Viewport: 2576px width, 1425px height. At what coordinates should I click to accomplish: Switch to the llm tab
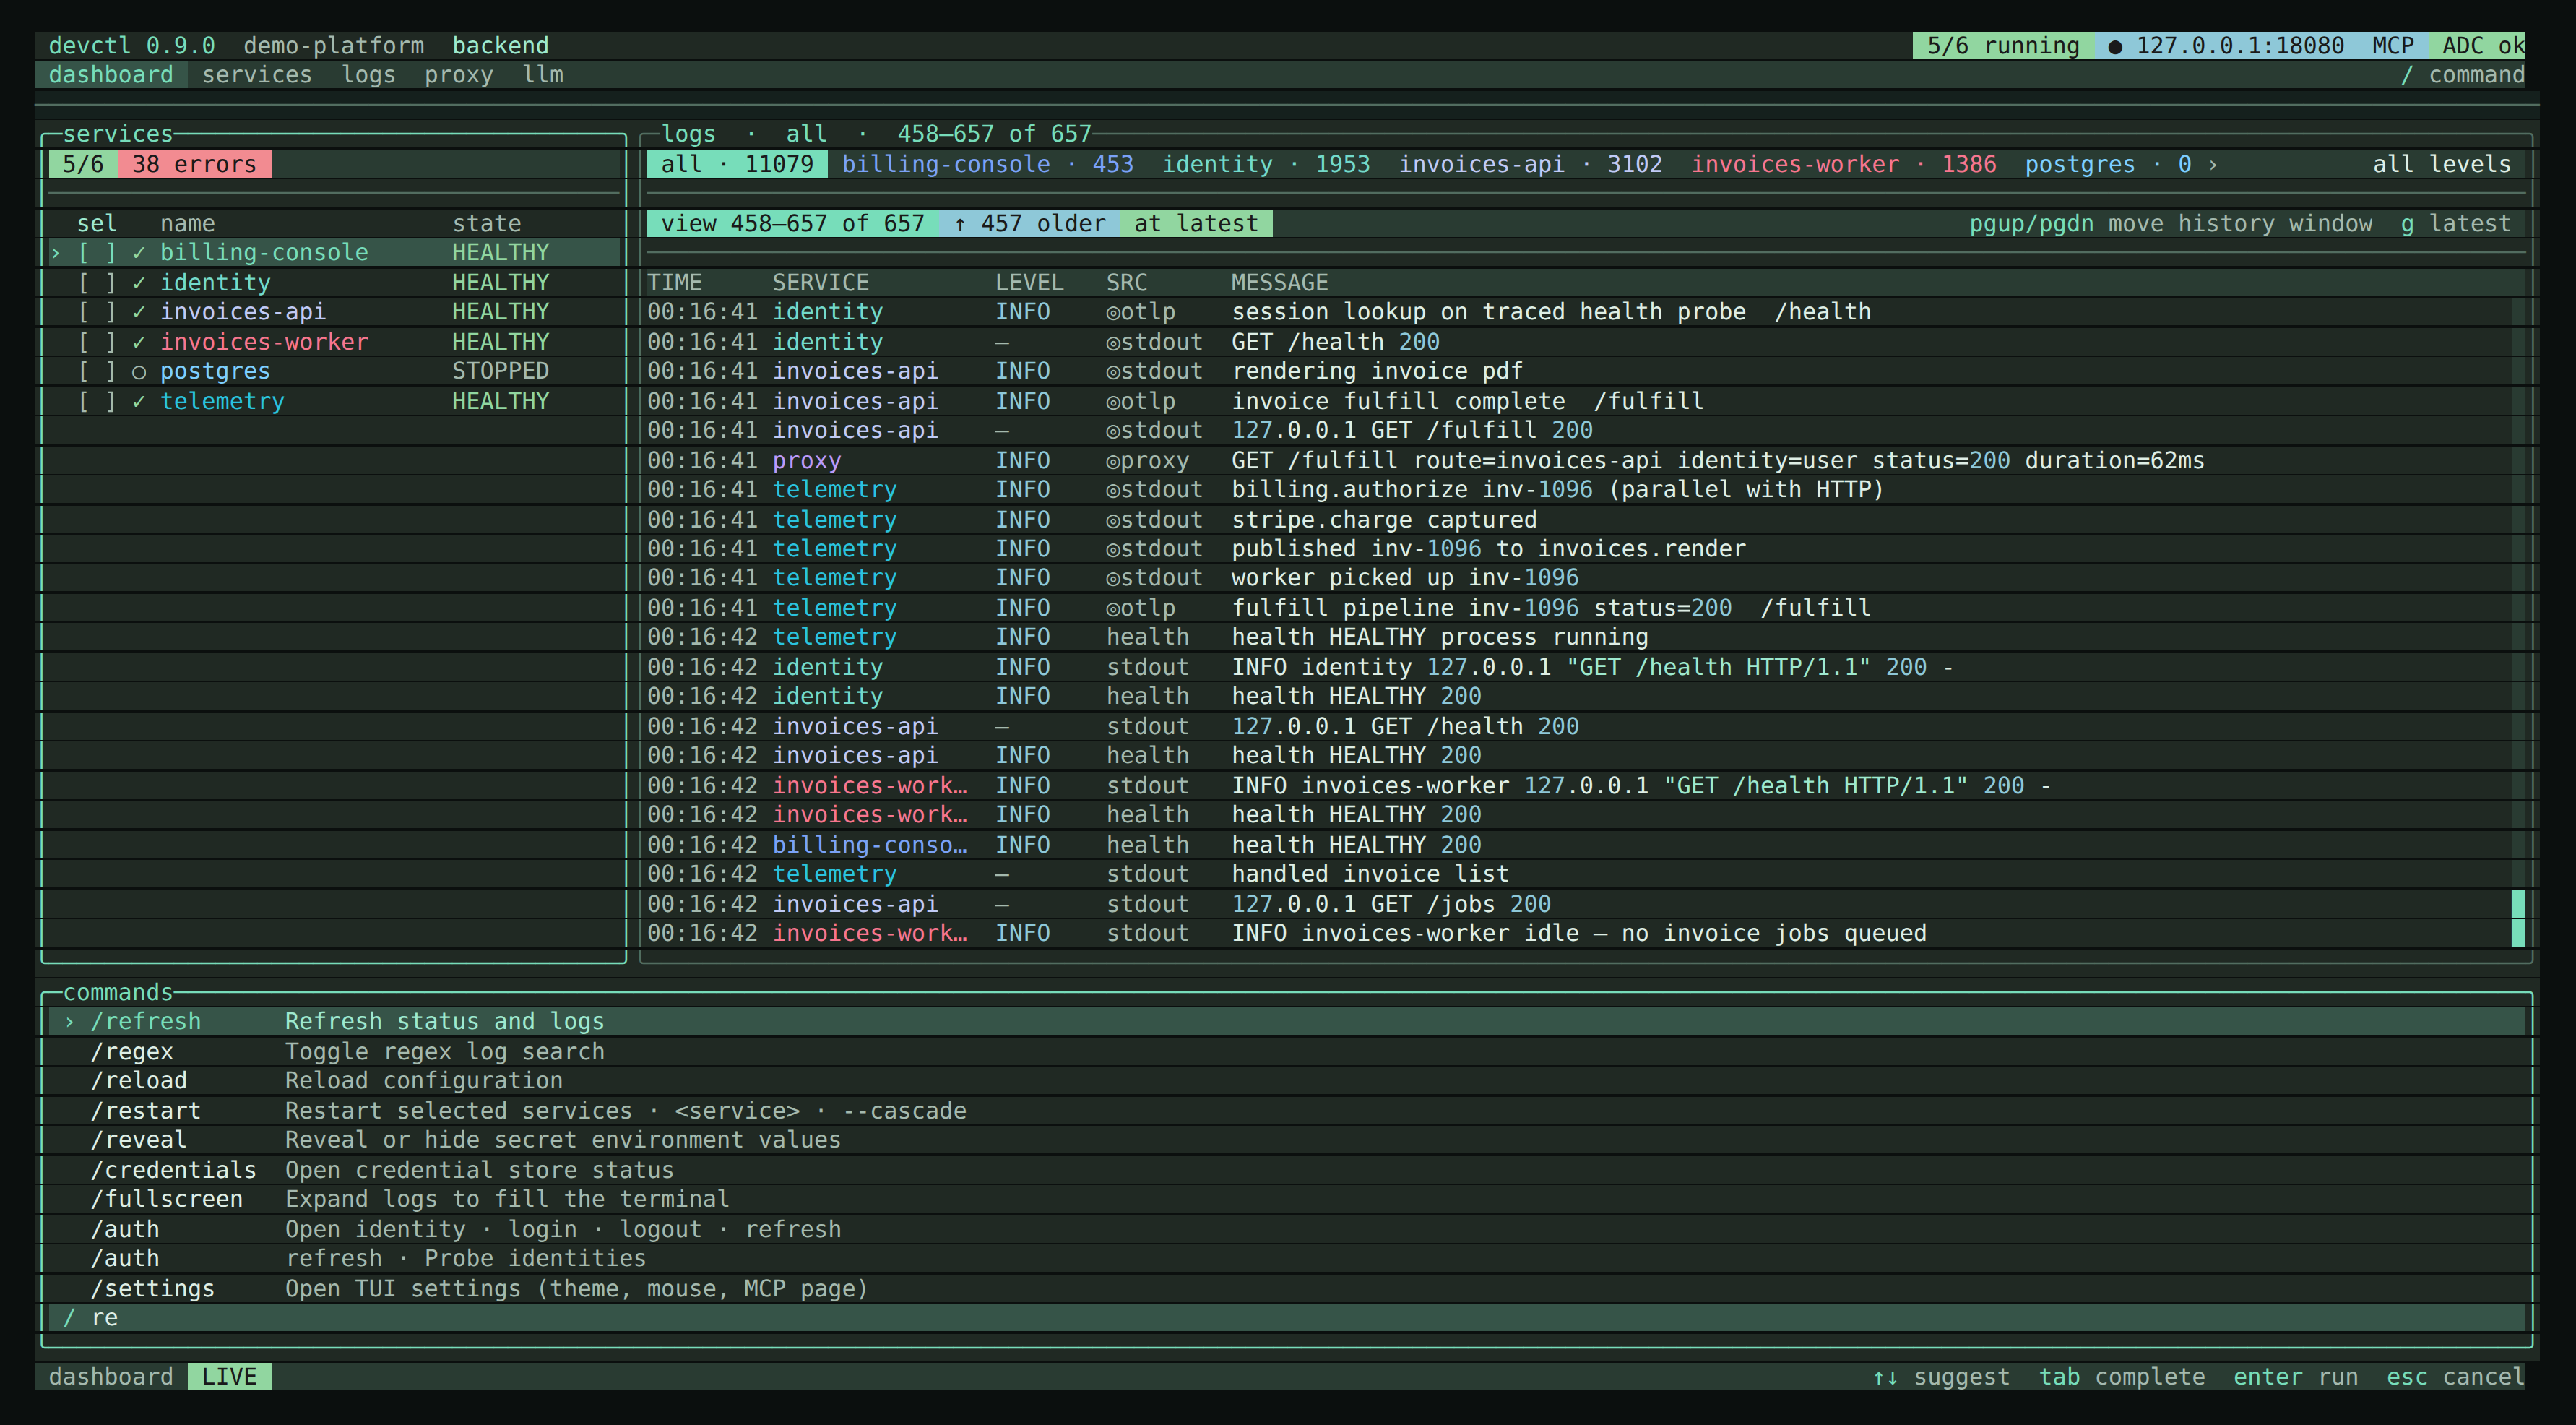[543, 75]
